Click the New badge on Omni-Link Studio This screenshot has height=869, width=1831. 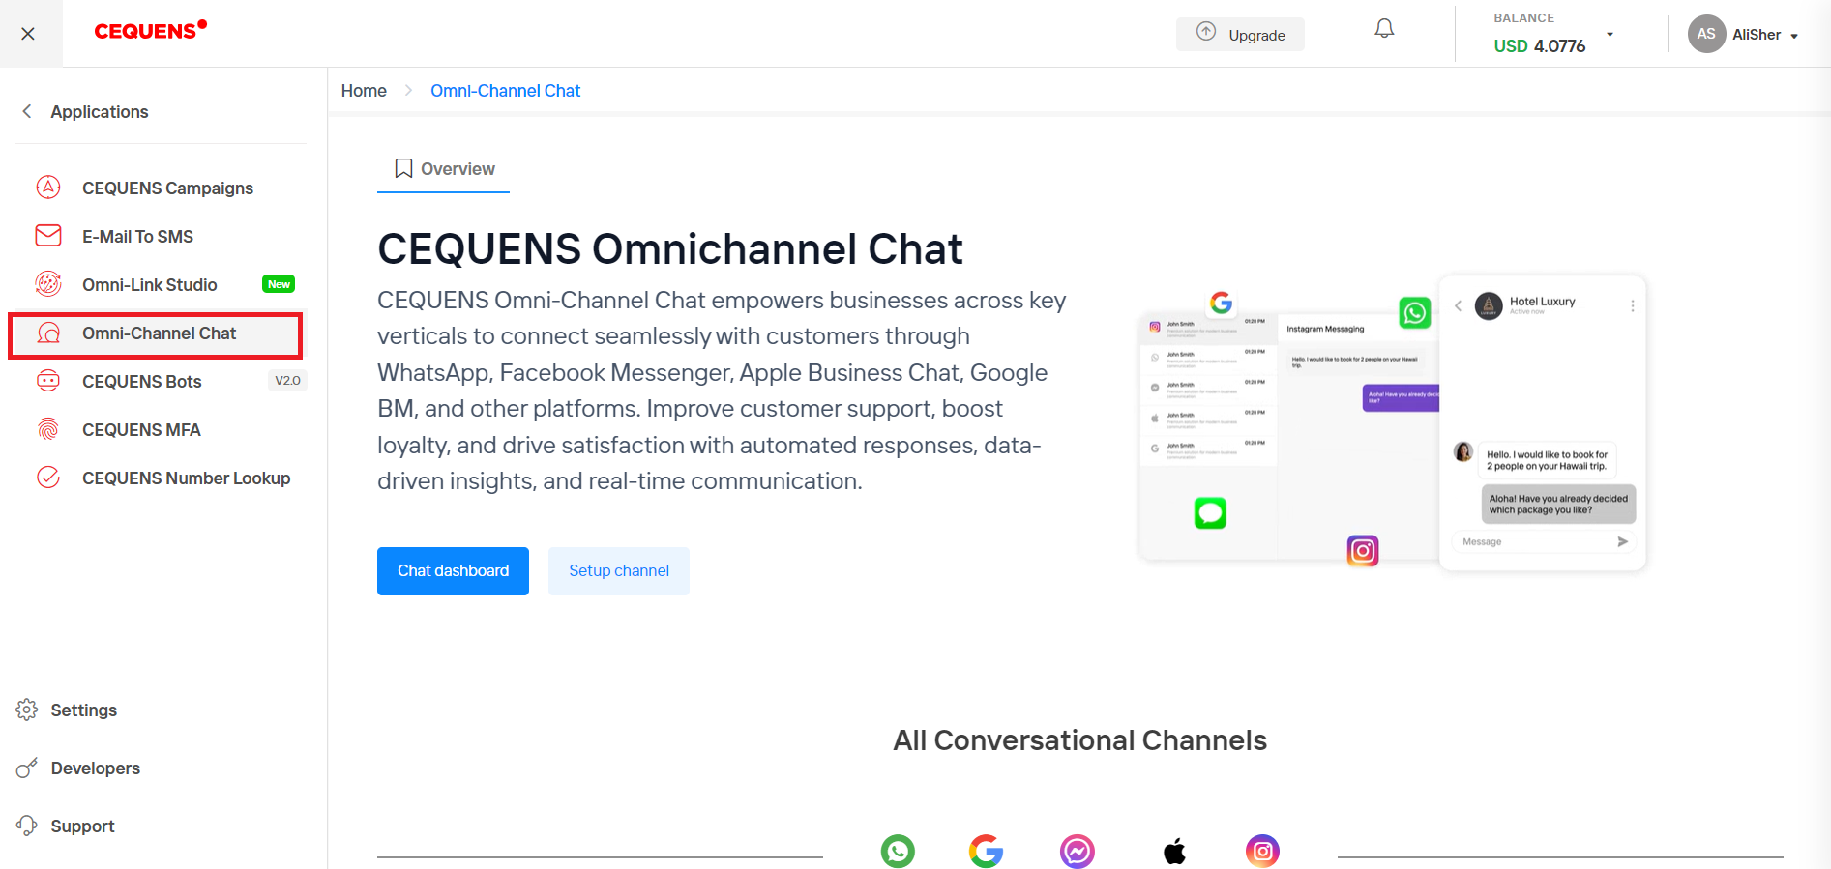click(x=279, y=284)
